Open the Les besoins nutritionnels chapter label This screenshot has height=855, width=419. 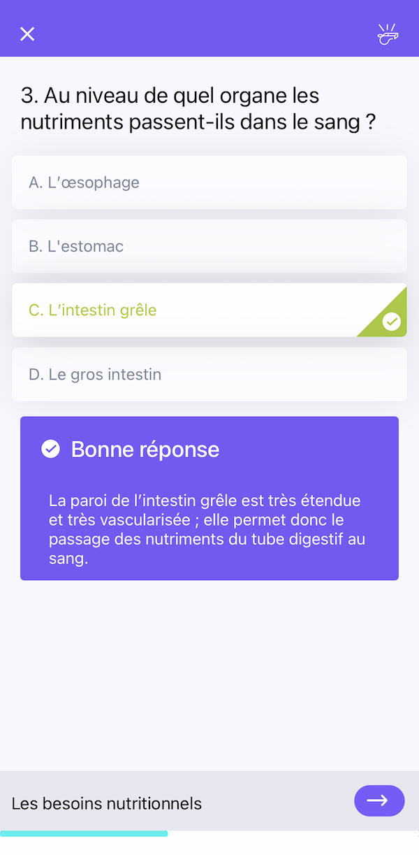pos(107,803)
